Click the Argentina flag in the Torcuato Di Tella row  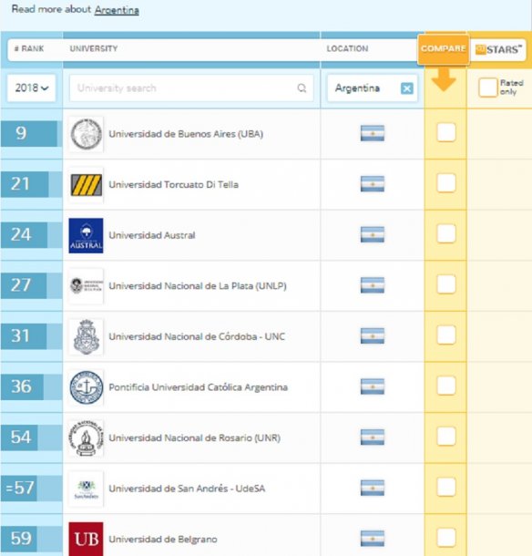point(373,184)
